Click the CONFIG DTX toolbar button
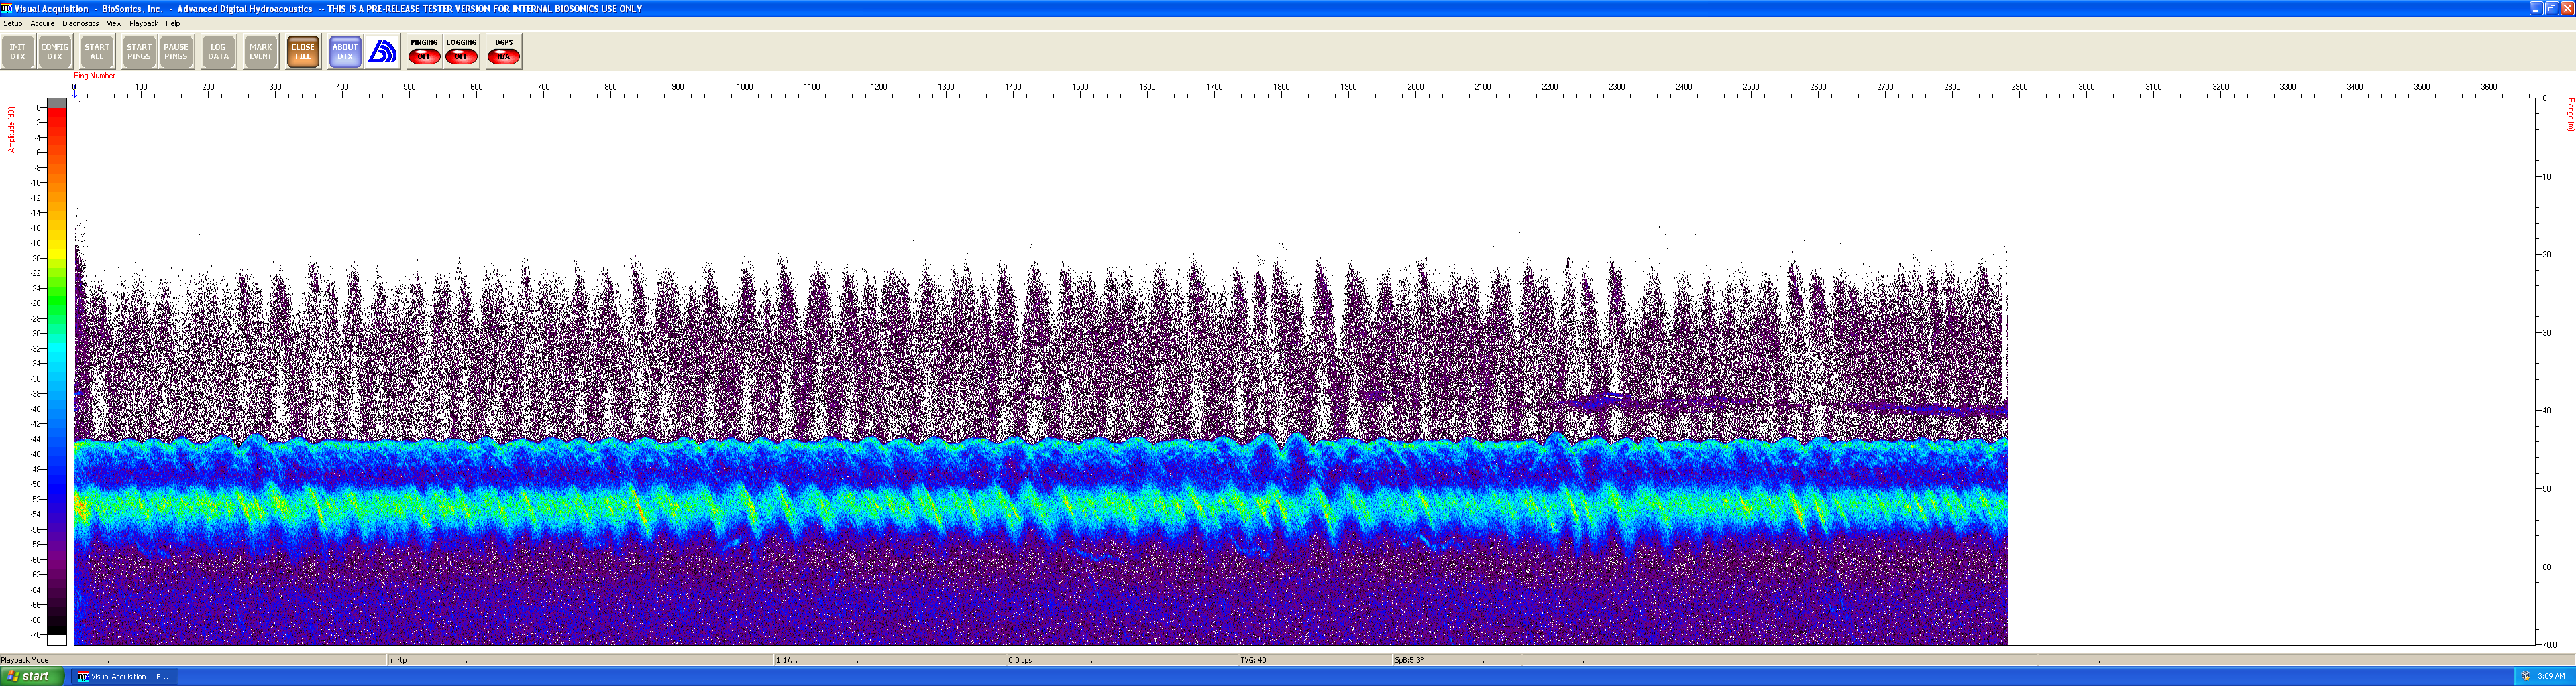 click(55, 52)
